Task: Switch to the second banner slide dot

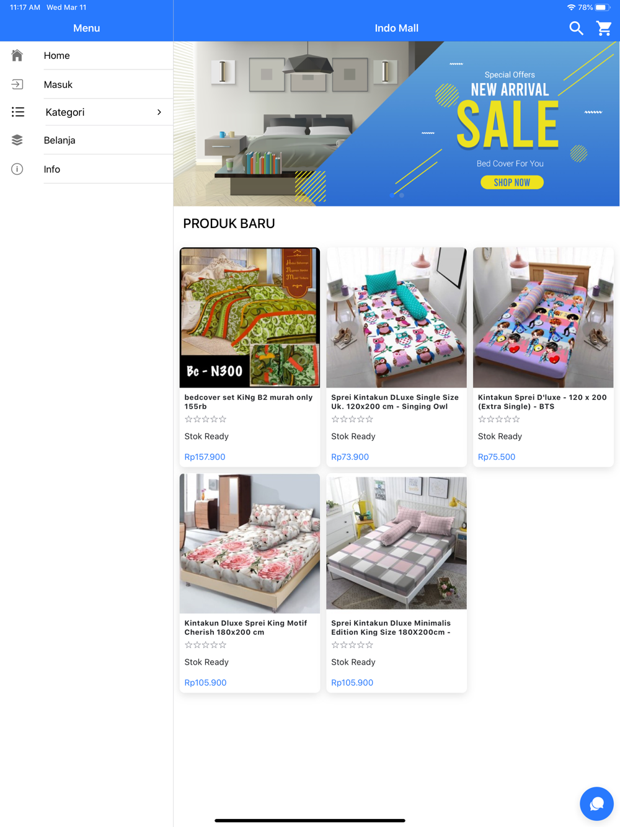Action: pos(402,195)
